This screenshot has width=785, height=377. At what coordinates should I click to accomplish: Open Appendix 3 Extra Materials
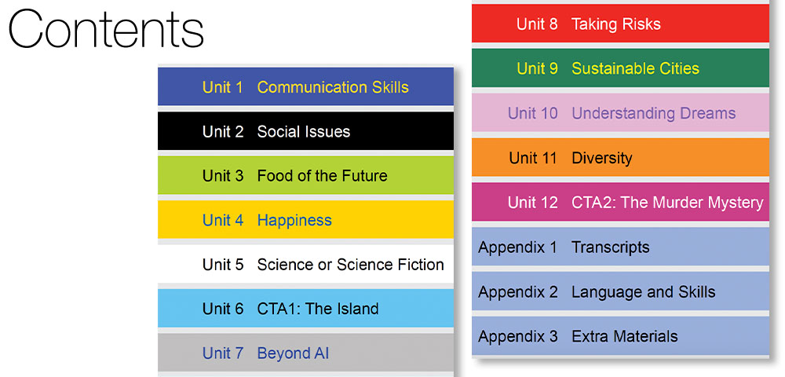click(620, 335)
